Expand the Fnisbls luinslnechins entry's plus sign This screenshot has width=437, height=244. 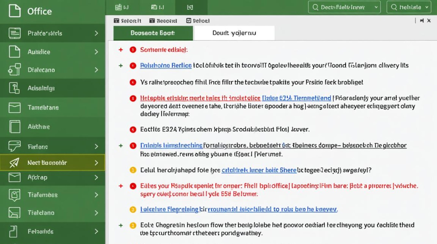121,145
